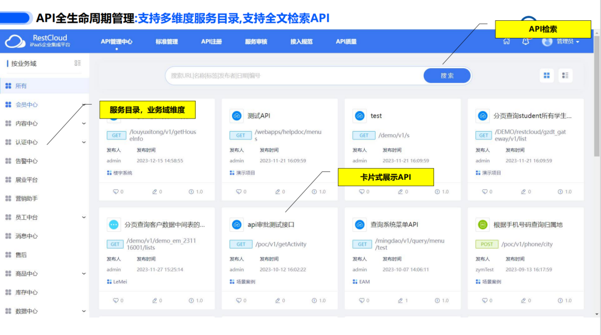Click the 根据手机号码查询归属地 green icon
601x335 pixels.
coord(482,225)
